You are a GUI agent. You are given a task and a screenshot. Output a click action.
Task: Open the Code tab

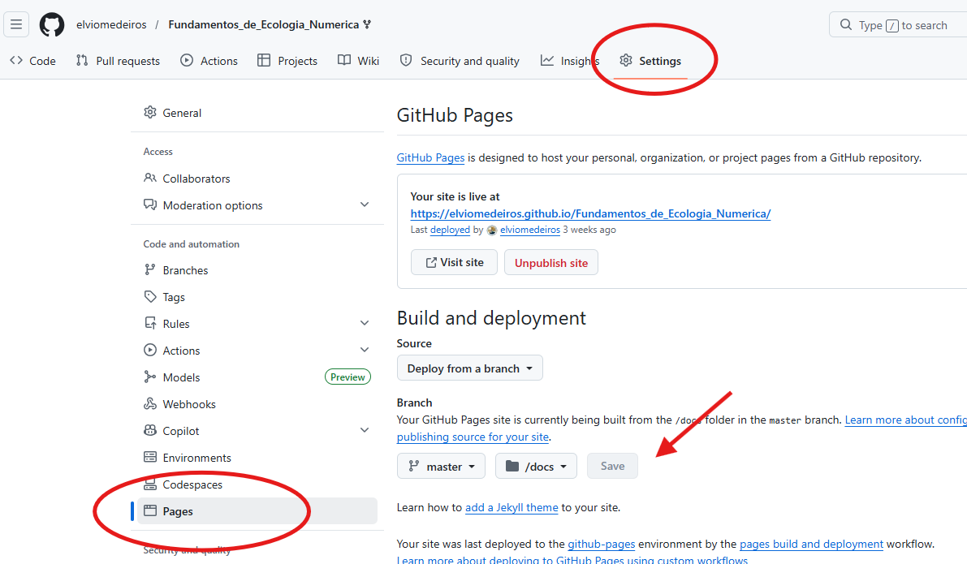pos(33,60)
